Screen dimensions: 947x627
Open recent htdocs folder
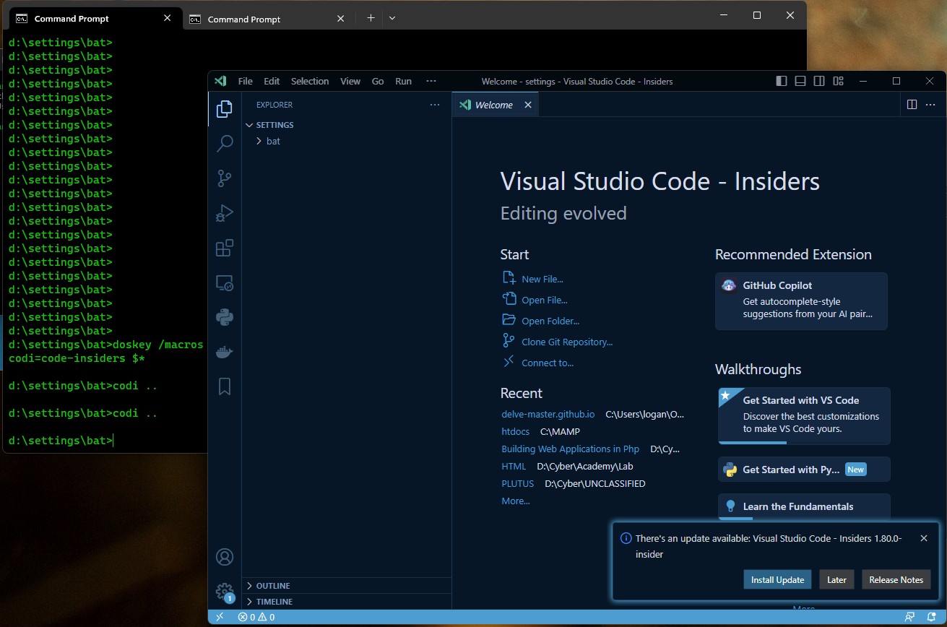[516, 431]
